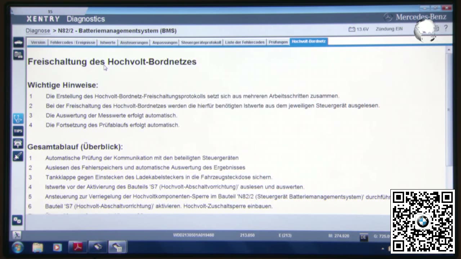Image resolution: width=461 pixels, height=259 pixels.
Task: Select the Hochvolt-Bordnetz tab
Action: pyautogui.click(x=309, y=41)
